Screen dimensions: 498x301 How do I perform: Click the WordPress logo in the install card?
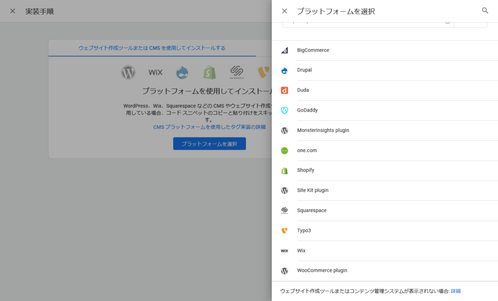(x=128, y=72)
